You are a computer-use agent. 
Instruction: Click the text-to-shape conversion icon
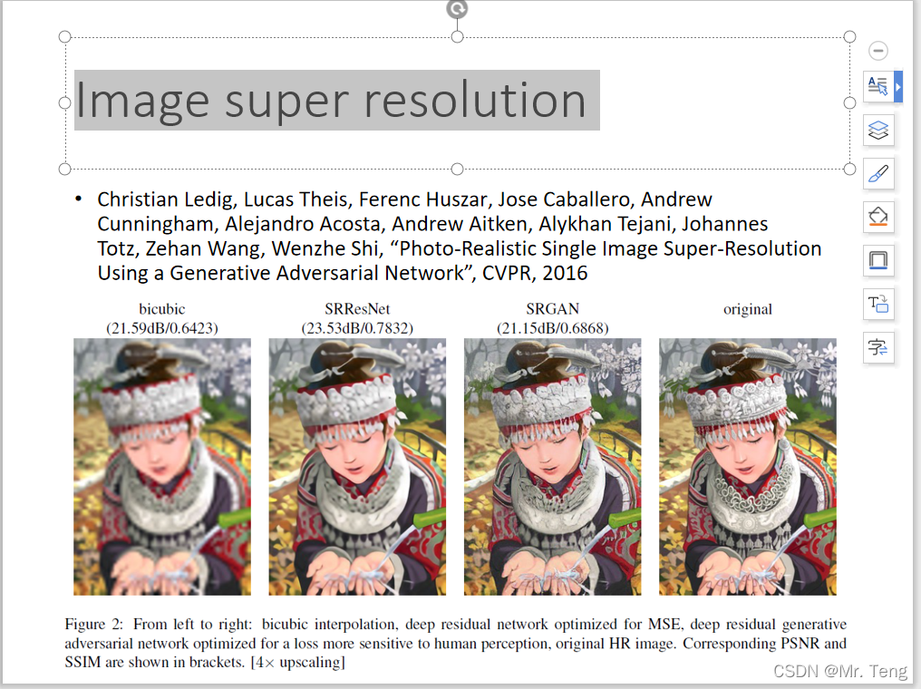tap(878, 305)
